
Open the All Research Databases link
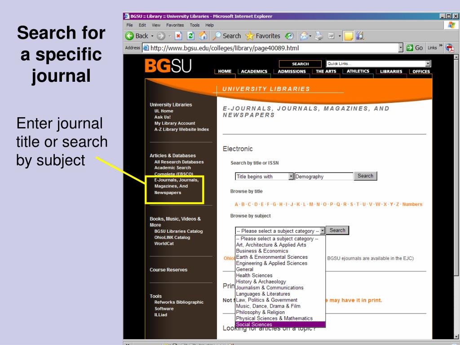click(x=179, y=162)
